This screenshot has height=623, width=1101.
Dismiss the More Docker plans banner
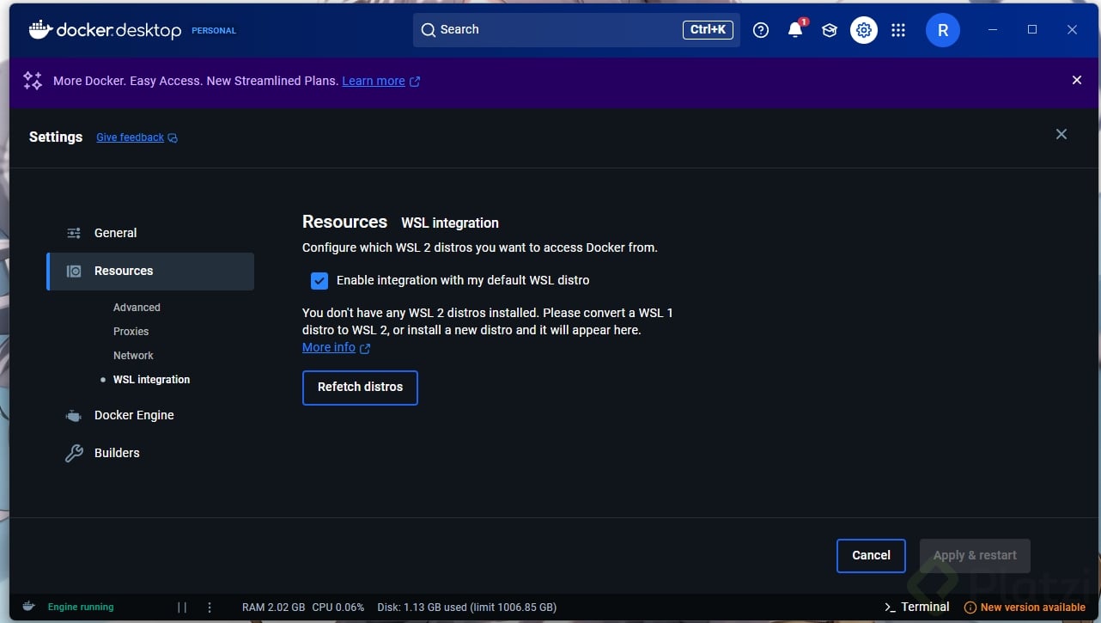point(1077,80)
